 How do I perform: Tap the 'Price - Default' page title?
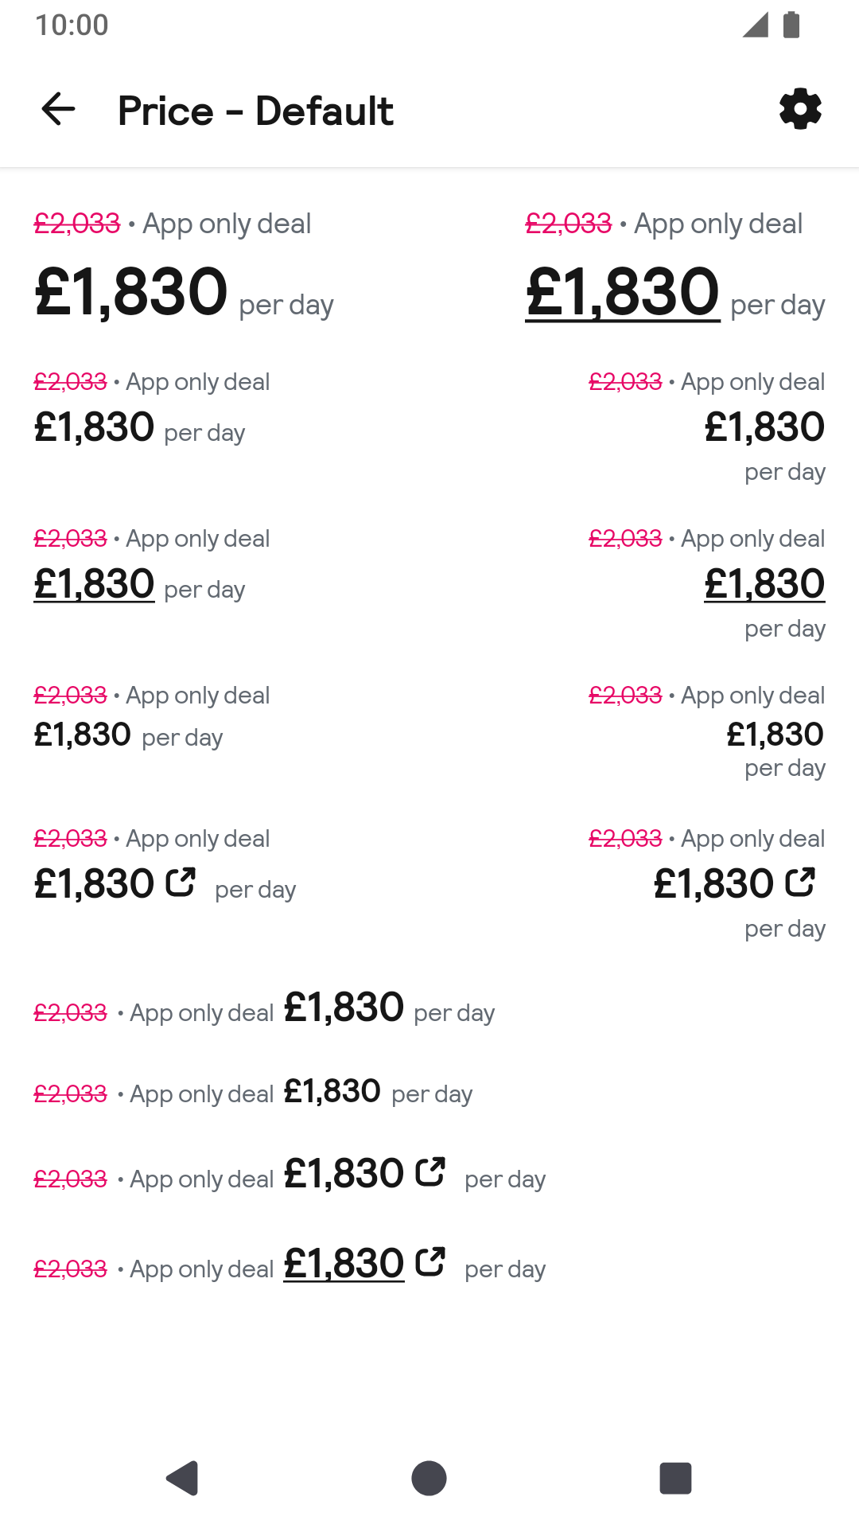click(255, 111)
